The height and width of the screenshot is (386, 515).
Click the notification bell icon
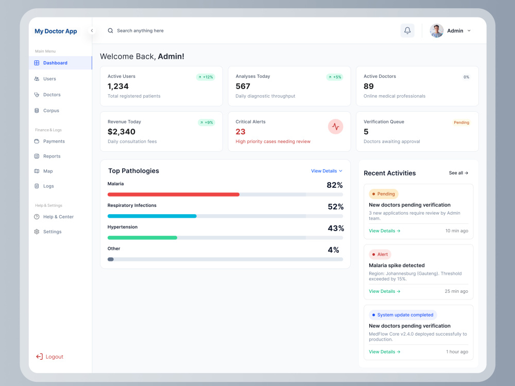pos(407,30)
